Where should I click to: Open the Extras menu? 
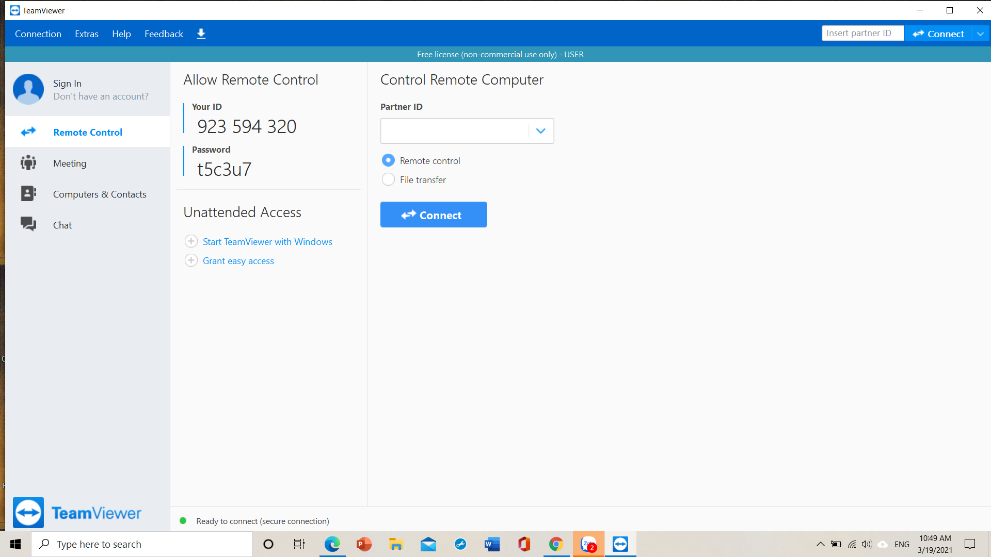click(87, 34)
